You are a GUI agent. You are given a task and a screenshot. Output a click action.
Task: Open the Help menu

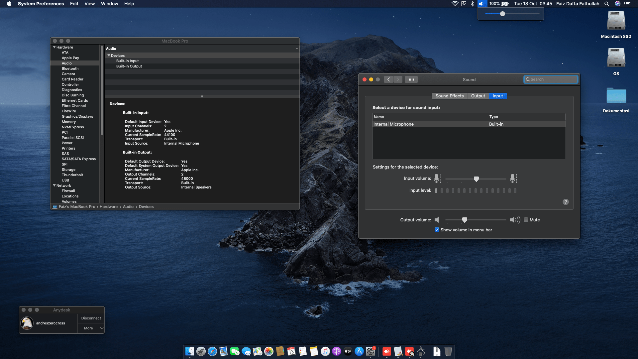tap(129, 4)
